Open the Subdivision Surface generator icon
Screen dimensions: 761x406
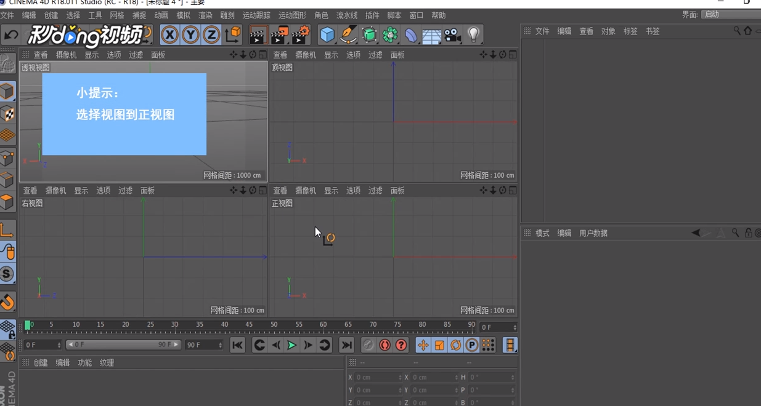tap(369, 35)
